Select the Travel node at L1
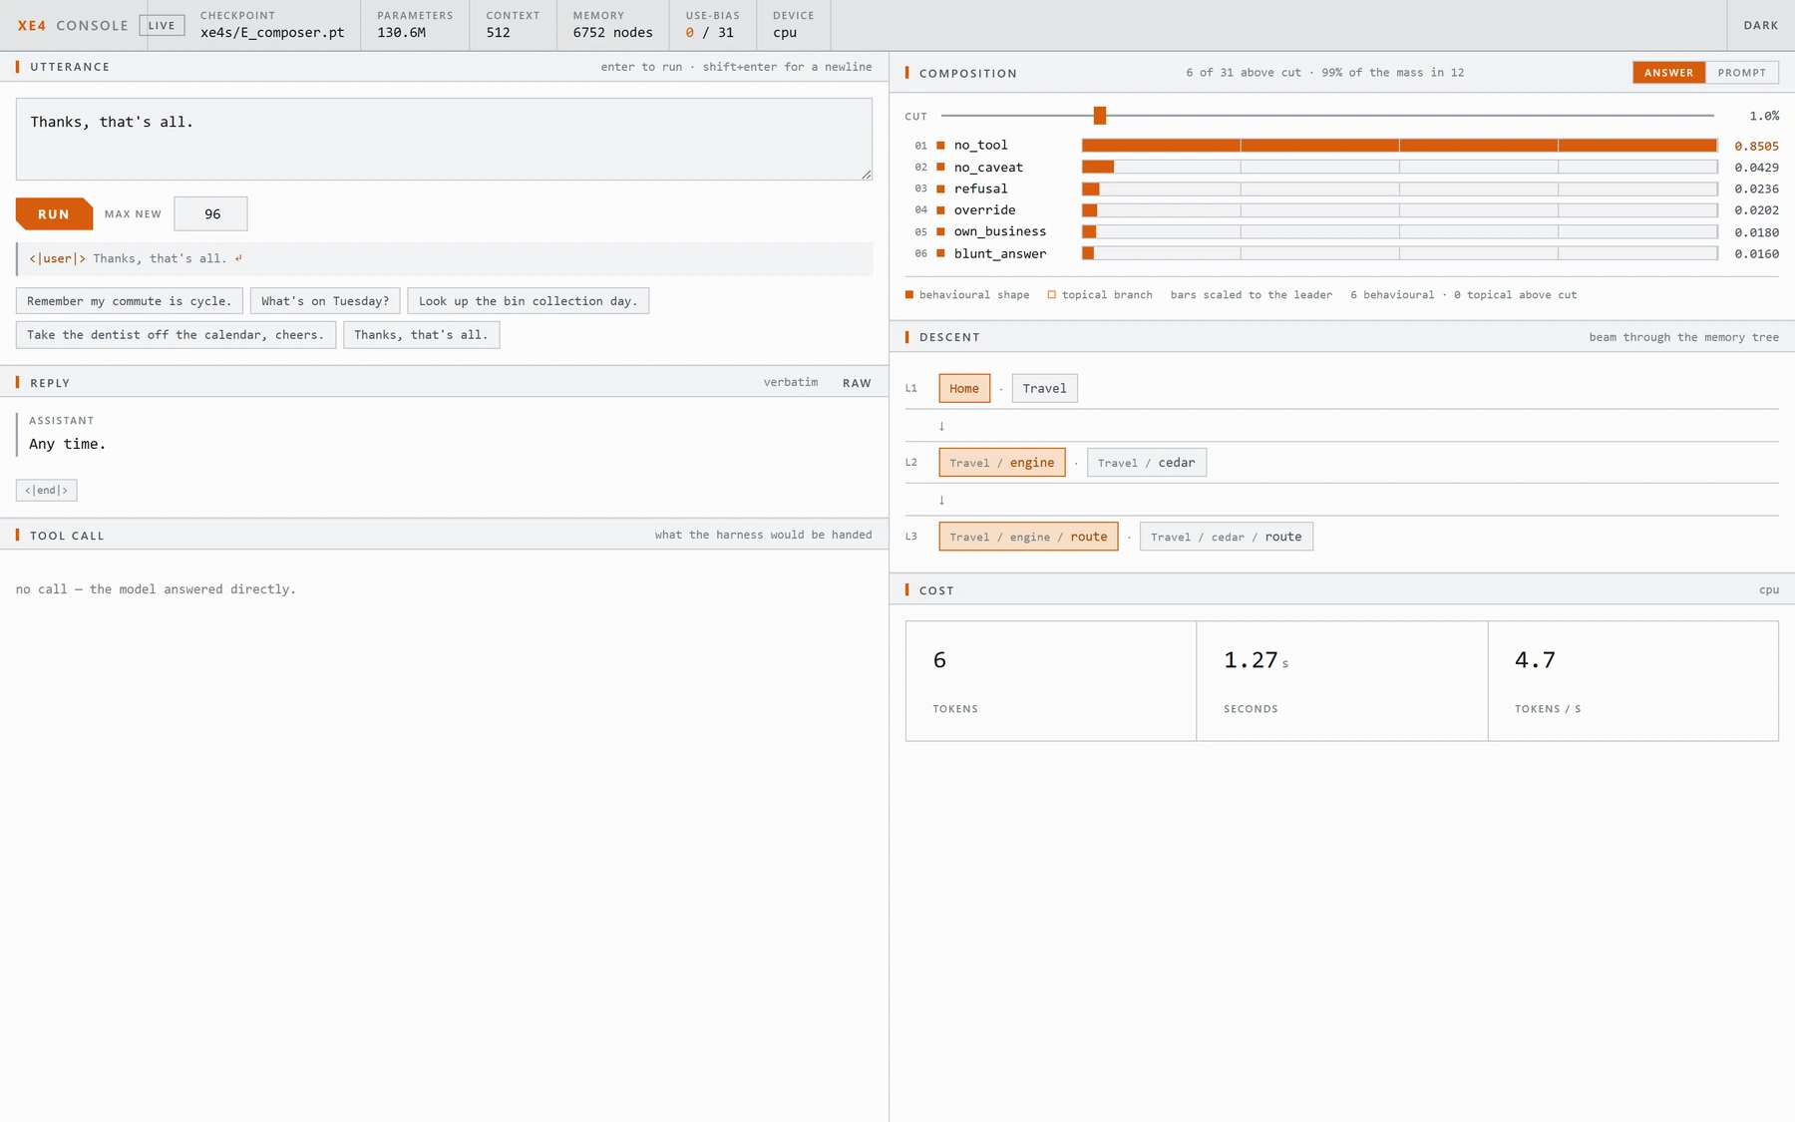 click(1044, 389)
